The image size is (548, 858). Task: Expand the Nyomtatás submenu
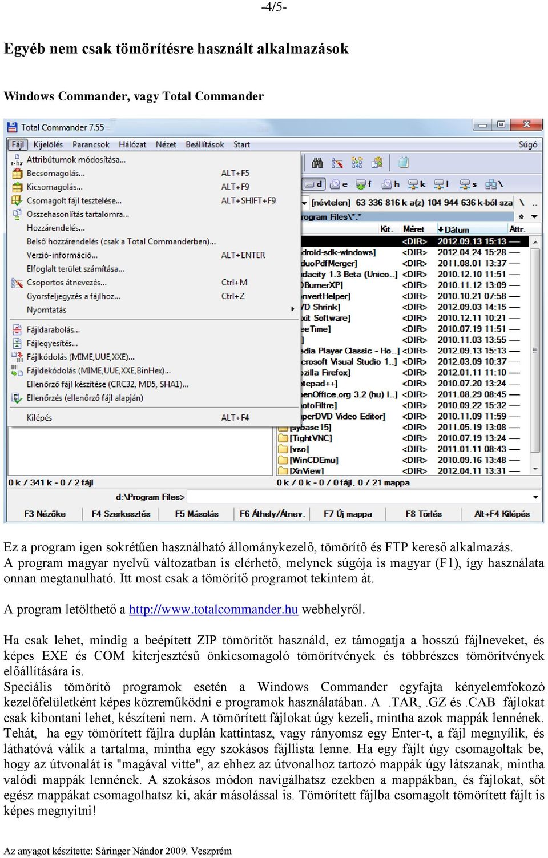click(x=154, y=310)
